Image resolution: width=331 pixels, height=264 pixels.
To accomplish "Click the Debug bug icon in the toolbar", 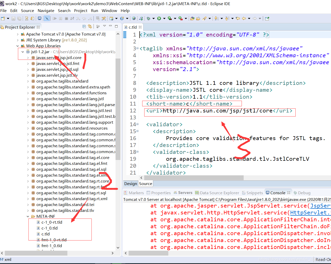I will pyautogui.click(x=148, y=18).
